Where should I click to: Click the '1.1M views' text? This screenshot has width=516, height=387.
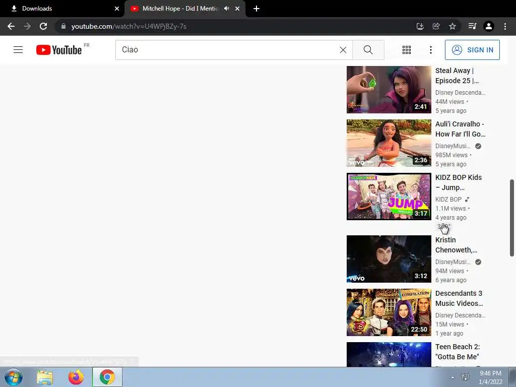[x=450, y=208]
